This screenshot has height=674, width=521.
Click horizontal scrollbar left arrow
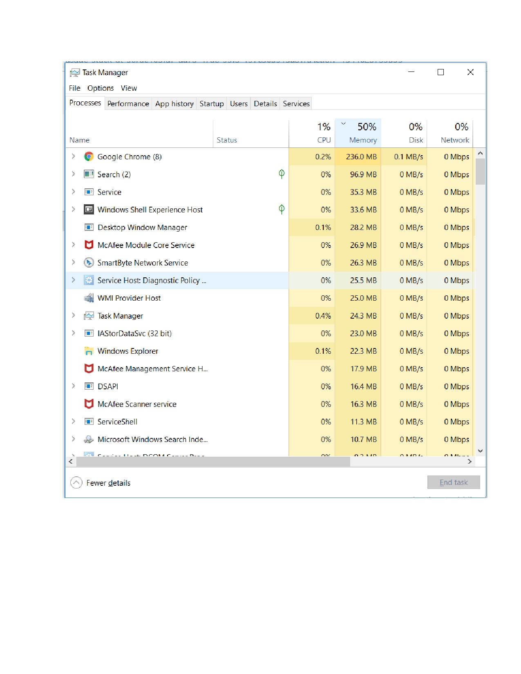click(71, 462)
